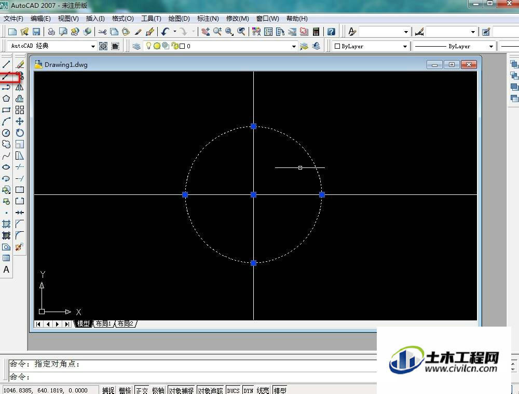This screenshot has height=394, width=519.
Task: Select the Move modify tool
Action: point(20,121)
